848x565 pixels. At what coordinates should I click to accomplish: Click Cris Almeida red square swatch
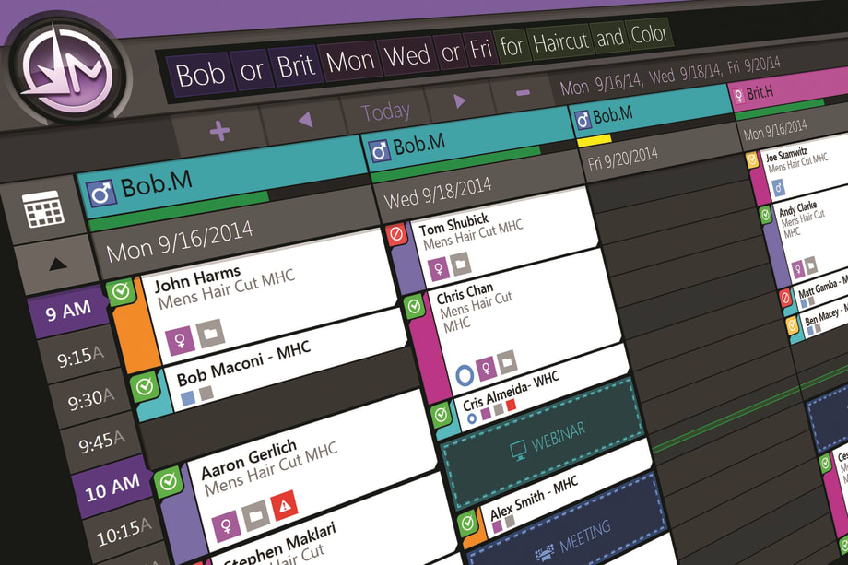(x=511, y=405)
